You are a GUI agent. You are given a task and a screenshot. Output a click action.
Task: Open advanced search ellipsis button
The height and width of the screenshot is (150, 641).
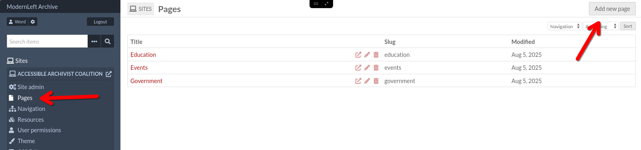94,41
